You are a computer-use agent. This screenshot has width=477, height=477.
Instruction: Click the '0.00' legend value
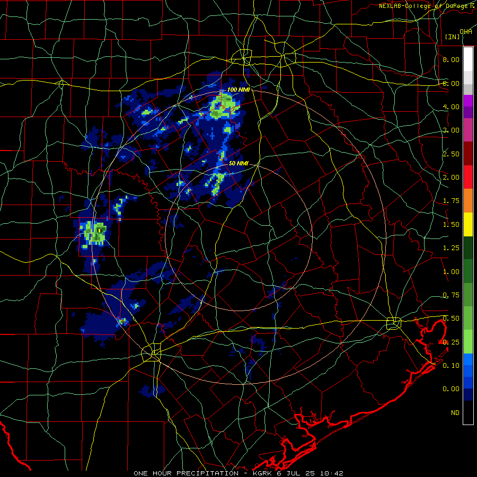tap(451, 389)
